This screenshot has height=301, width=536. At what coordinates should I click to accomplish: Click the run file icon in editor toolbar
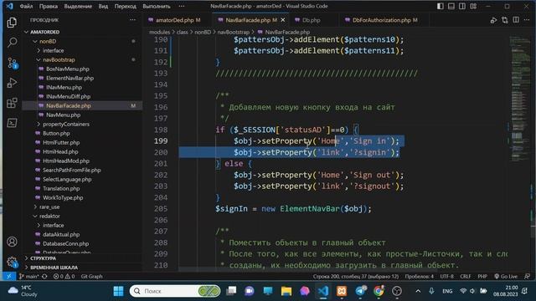[493, 20]
